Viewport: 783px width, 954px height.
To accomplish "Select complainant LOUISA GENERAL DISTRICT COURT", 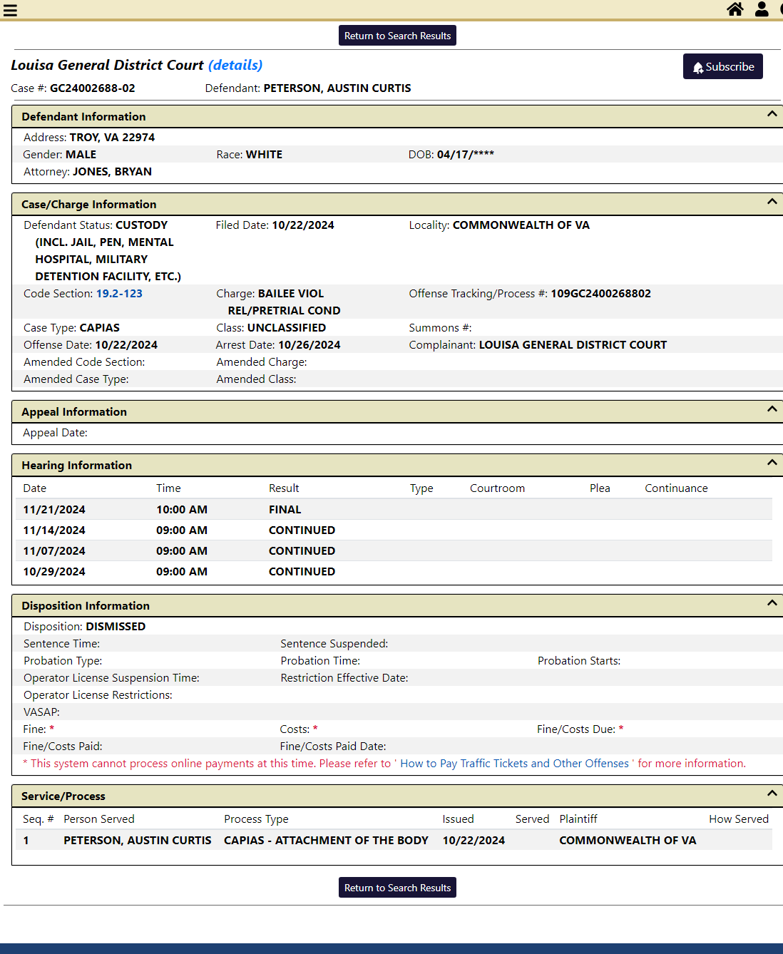I will 573,345.
